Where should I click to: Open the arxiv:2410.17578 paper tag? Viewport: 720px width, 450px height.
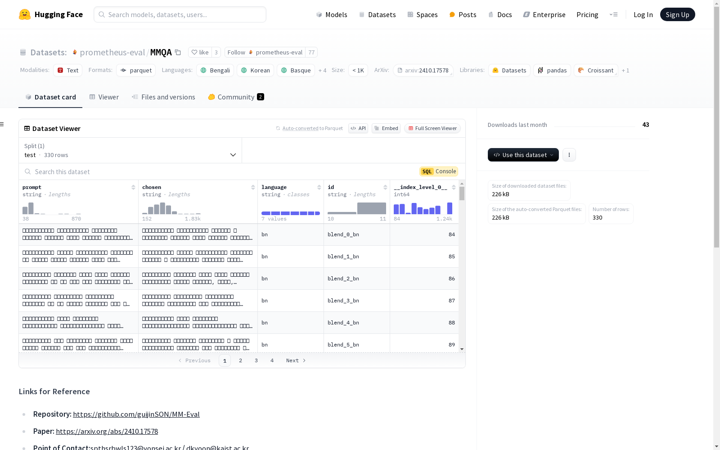[x=423, y=70]
